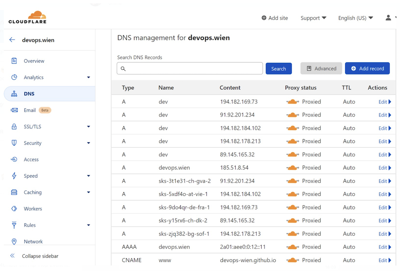400x271 pixels.
Task: Click the DNS network tree icon
Action: pyautogui.click(x=14, y=94)
